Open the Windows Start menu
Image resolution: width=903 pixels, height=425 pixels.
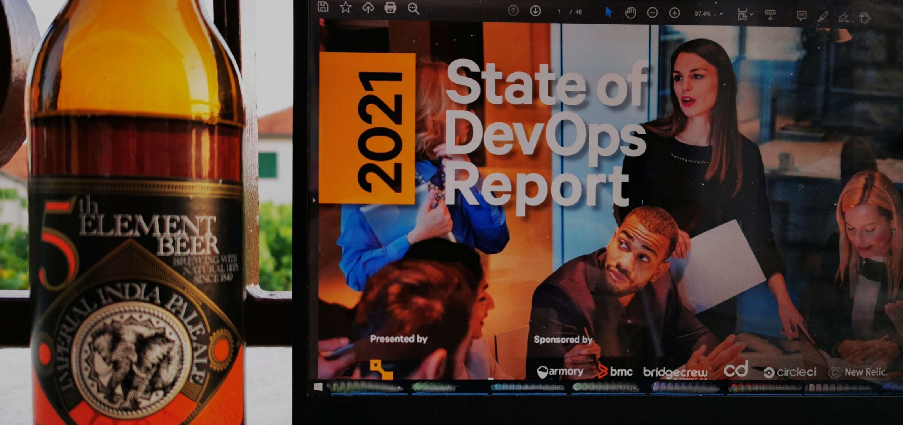(x=318, y=387)
